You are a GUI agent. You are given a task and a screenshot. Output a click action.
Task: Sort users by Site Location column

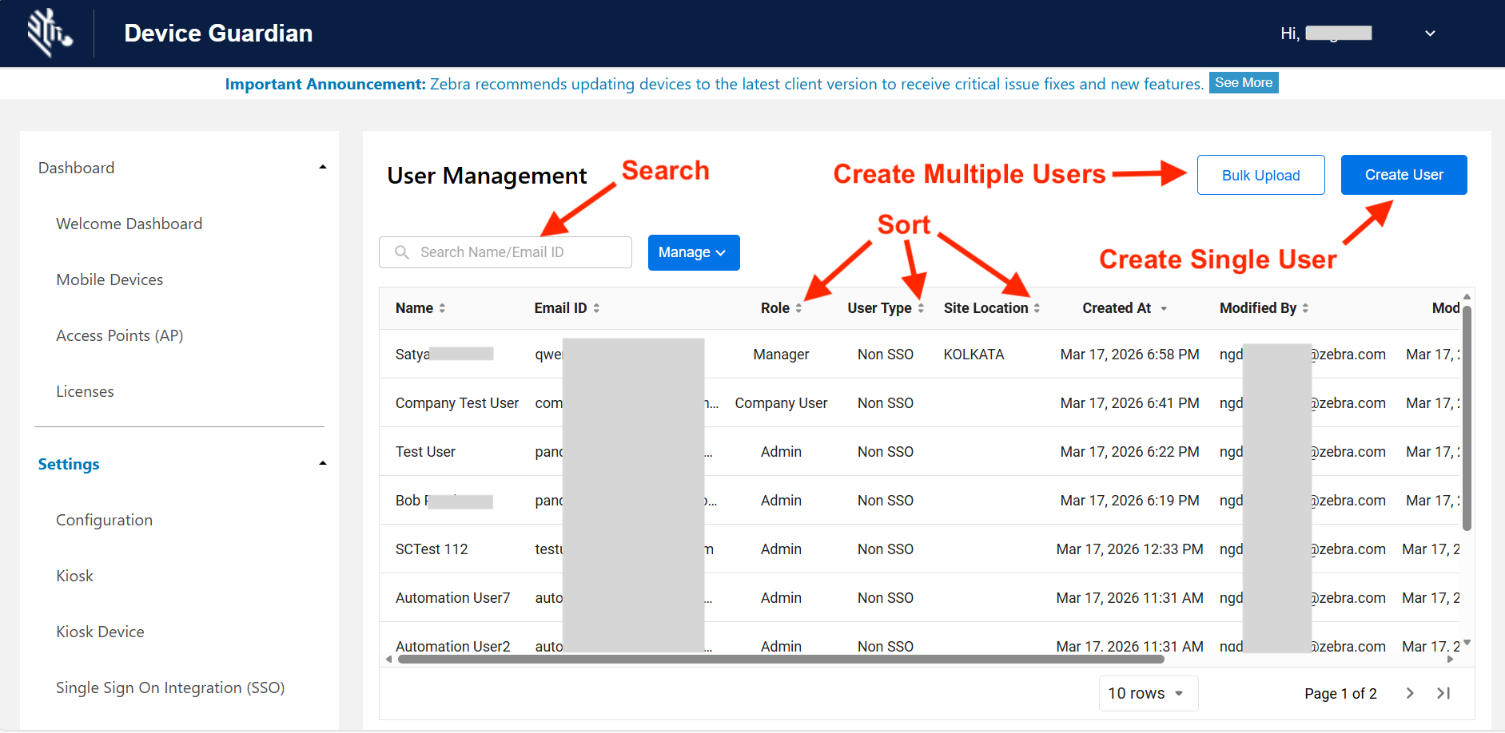click(1037, 308)
